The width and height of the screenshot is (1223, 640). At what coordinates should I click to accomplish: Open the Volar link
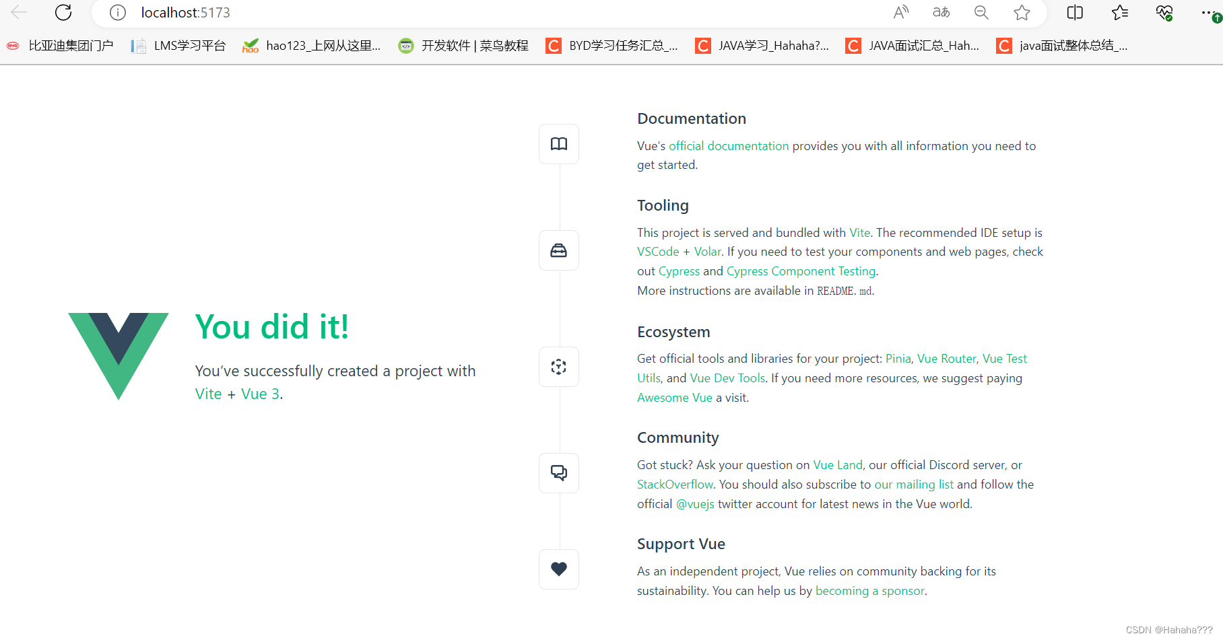tap(707, 252)
